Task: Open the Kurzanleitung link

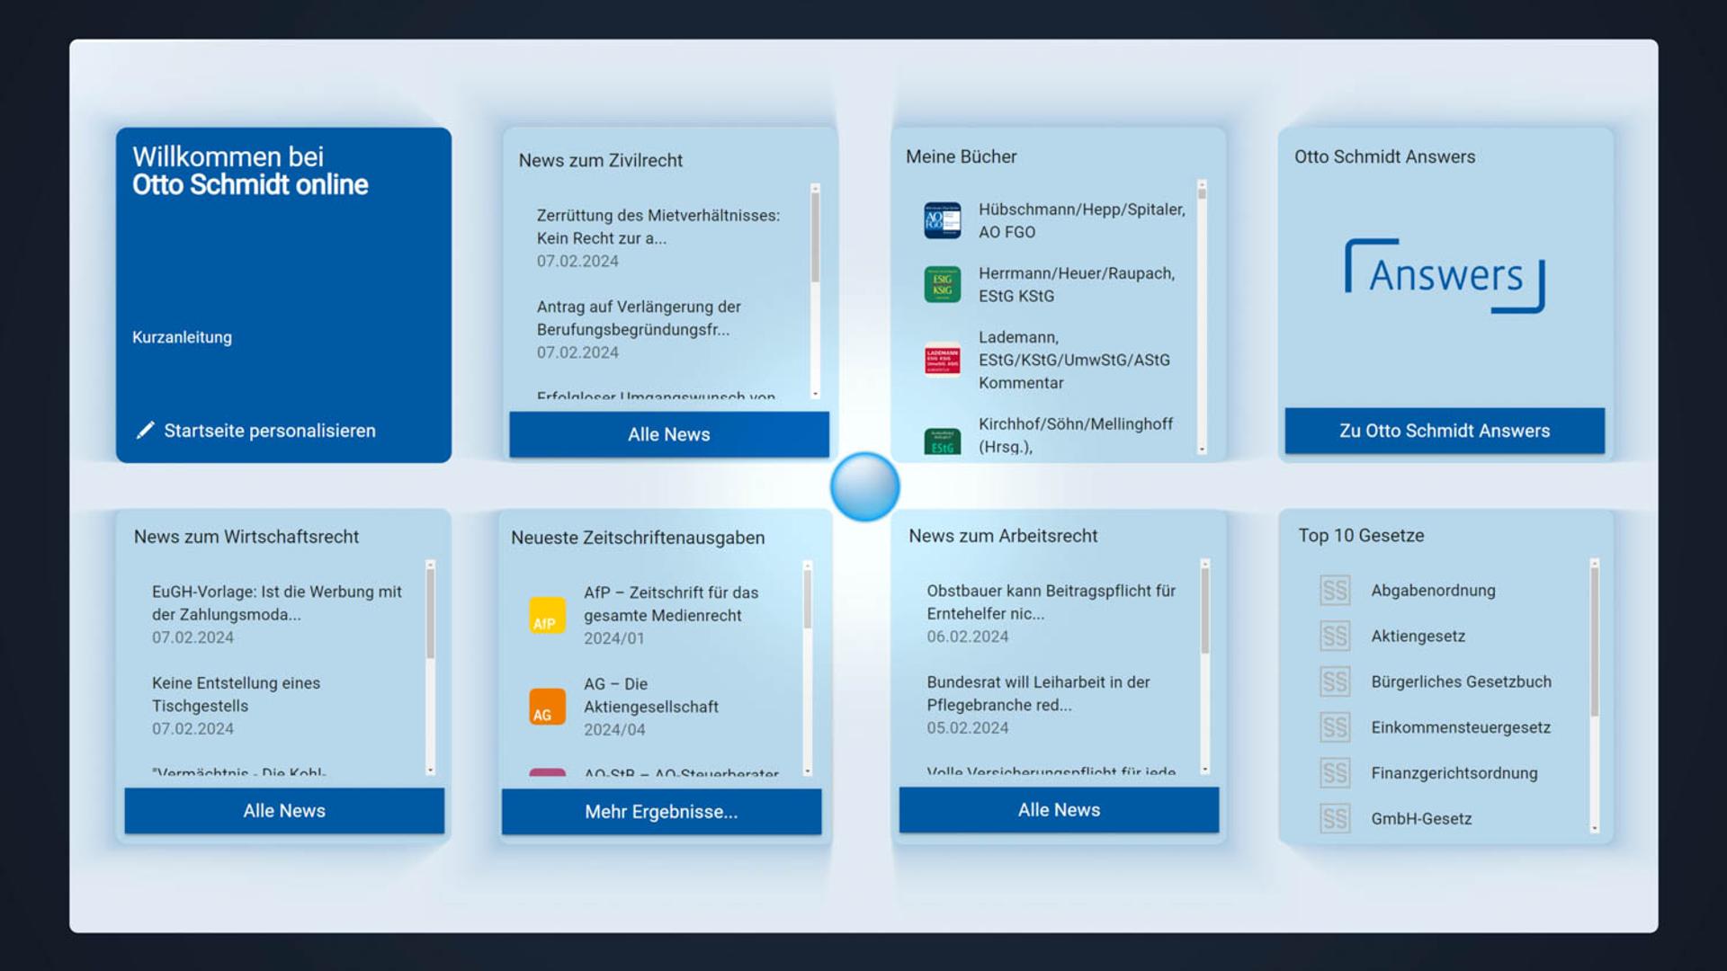Action: tap(182, 337)
